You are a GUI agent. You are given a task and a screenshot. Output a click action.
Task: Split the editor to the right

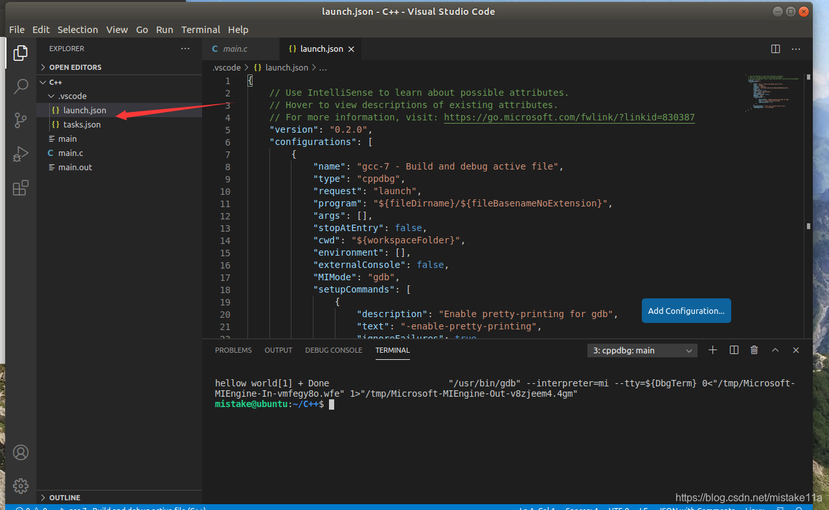coord(775,49)
